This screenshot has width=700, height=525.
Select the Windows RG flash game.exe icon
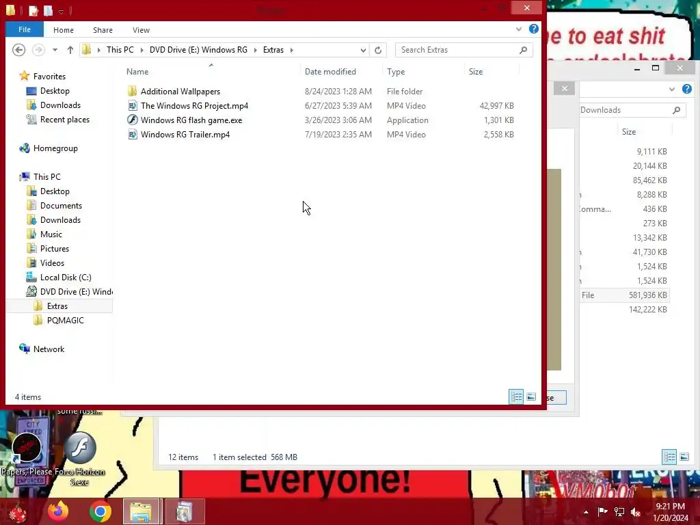tap(132, 120)
